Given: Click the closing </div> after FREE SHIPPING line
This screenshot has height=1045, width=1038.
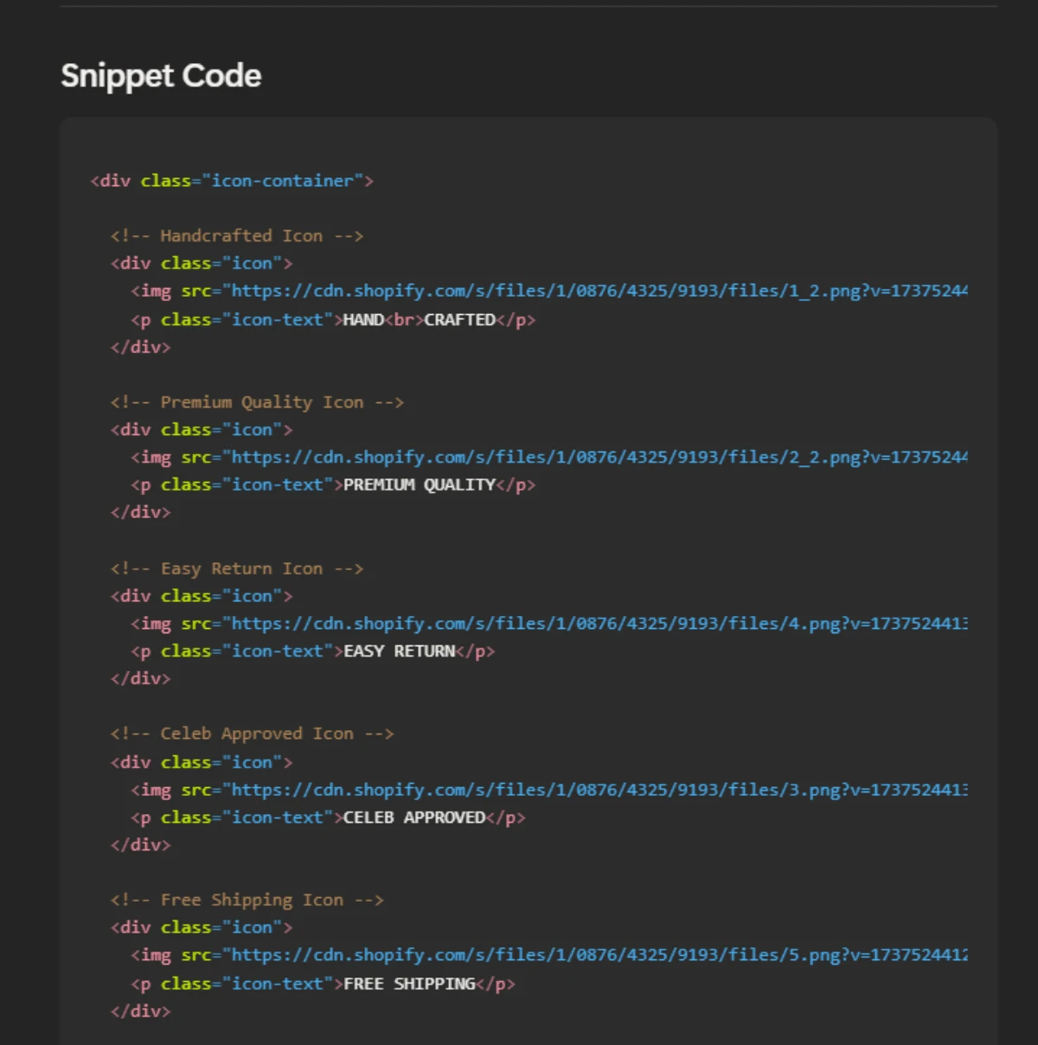Looking at the screenshot, I should click(x=140, y=1010).
